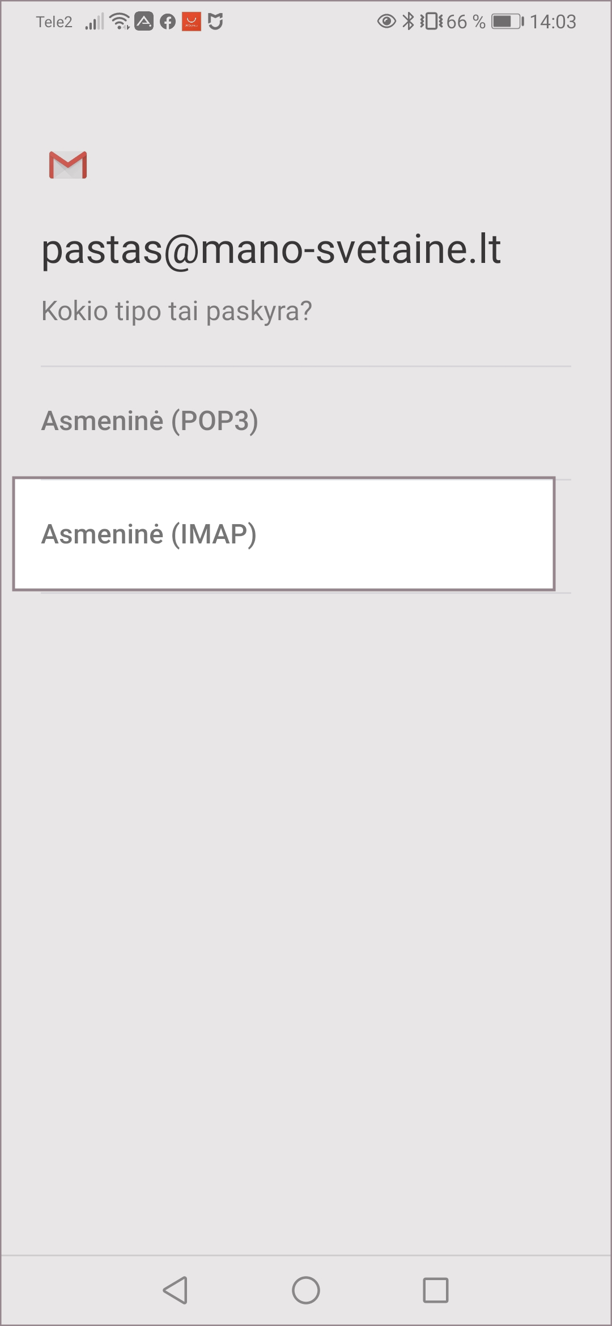Tap the pastas@mano-svetaine.lt email heading
This screenshot has height=1326, width=612.
click(x=271, y=249)
